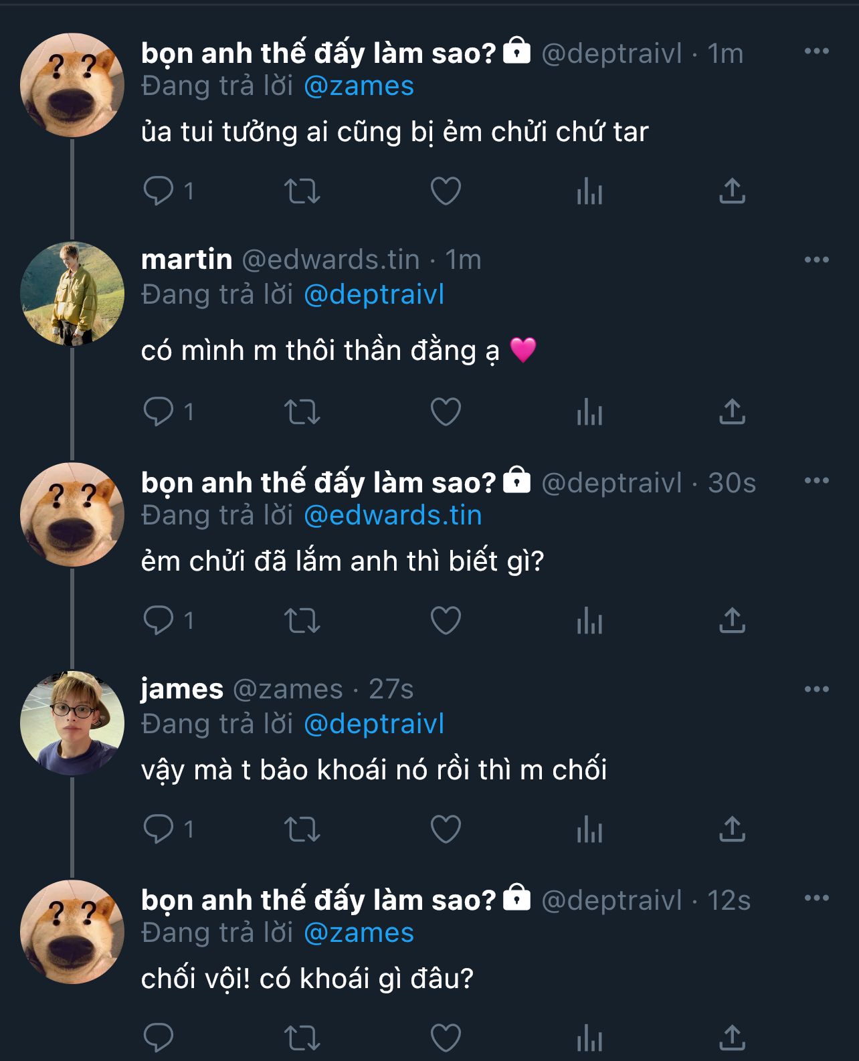Like the "chối vội! có khoái" tweet
This screenshot has width=859, height=1061.
pos(446,1038)
